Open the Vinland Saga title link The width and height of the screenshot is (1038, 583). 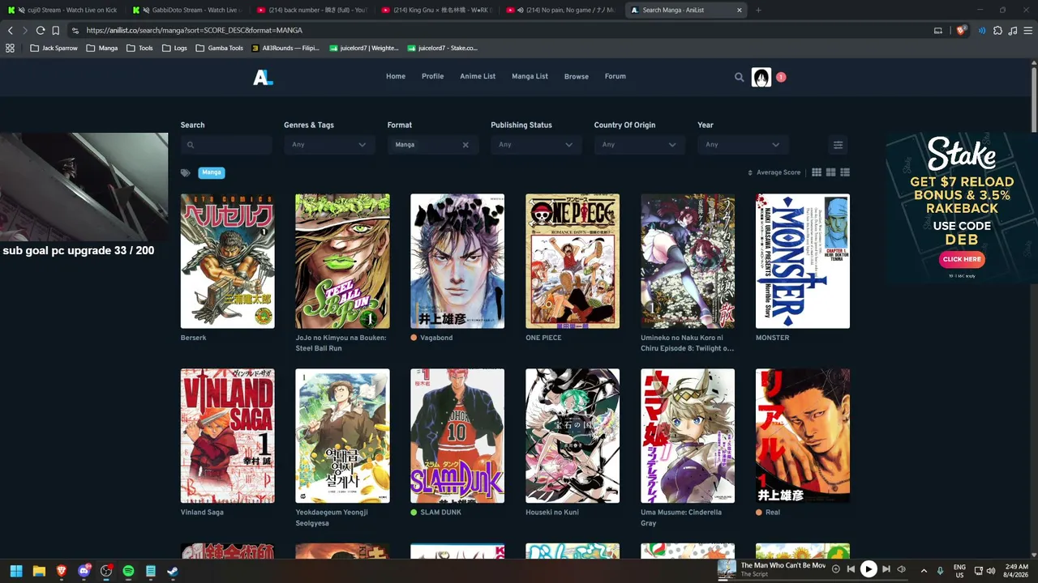coord(202,513)
